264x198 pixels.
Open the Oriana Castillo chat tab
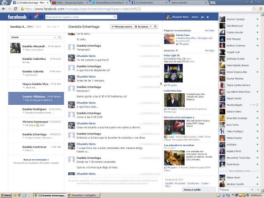[199, 190]
